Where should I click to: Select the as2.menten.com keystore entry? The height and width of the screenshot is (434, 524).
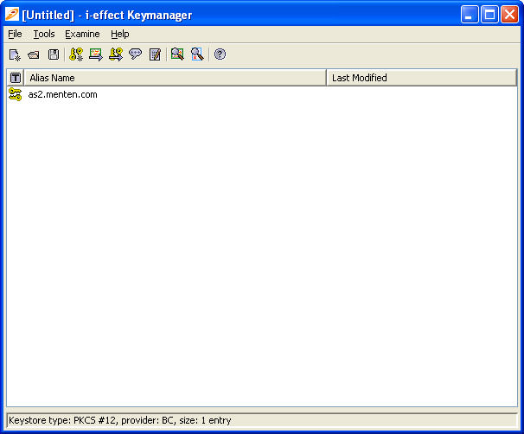62,95
